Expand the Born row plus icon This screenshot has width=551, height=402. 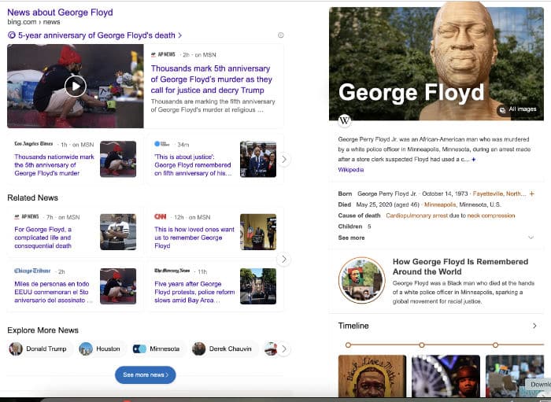[x=531, y=194]
